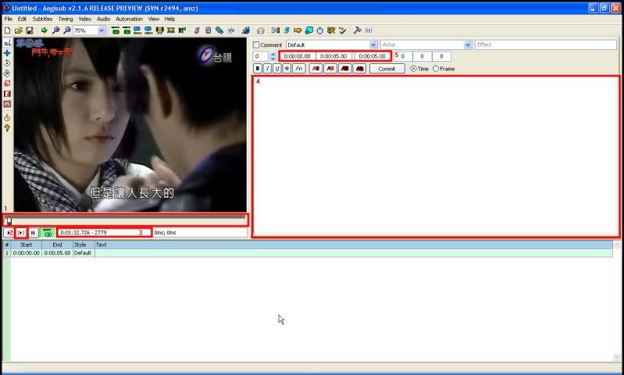The height and width of the screenshot is (375, 624).
Task: Click the New subtitles file icon
Action: tap(7, 30)
